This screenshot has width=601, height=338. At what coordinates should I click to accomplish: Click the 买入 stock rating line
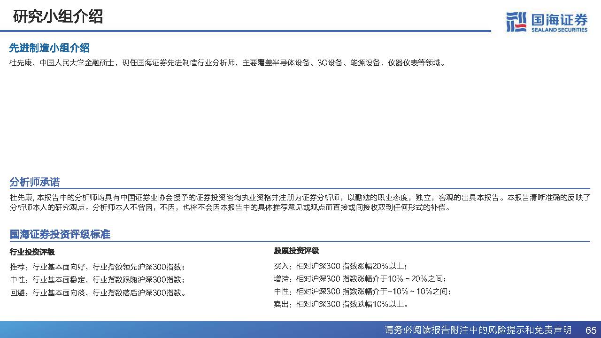tap(340, 266)
